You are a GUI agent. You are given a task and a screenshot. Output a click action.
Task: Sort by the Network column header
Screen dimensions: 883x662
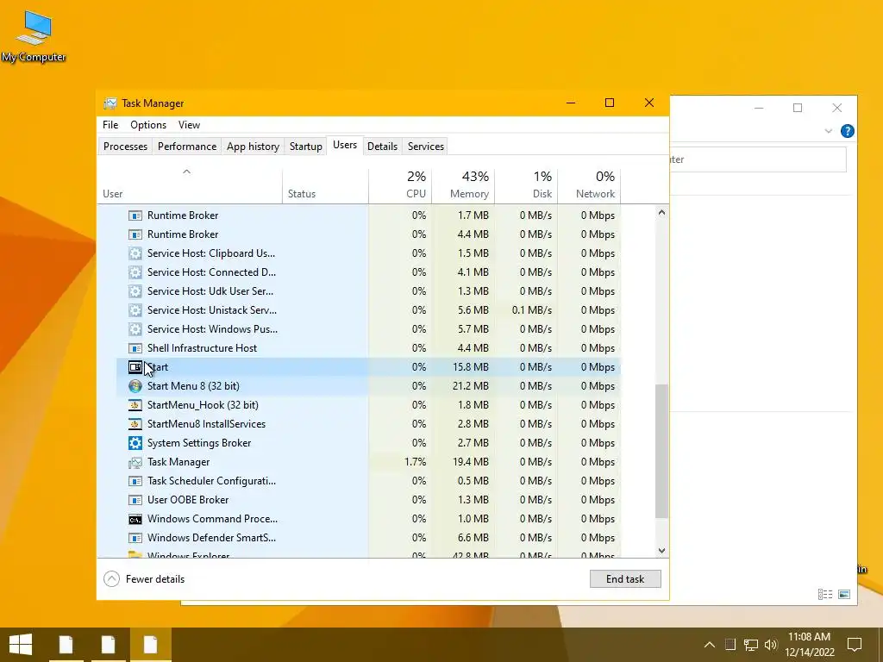[x=589, y=186]
